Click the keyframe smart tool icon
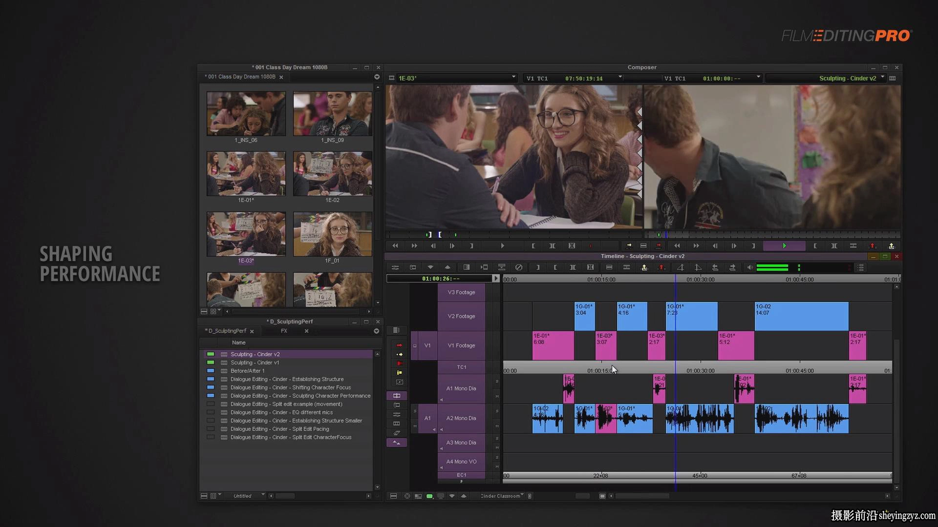Screen dimensions: 938x527 (399, 382)
